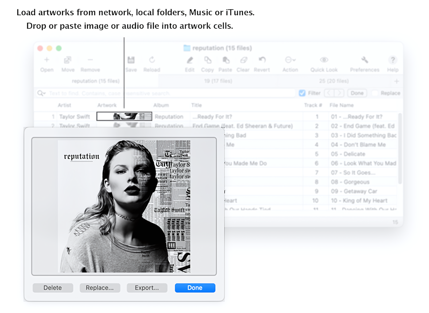
Task: Open the Help documentation
Action: pyautogui.click(x=393, y=63)
